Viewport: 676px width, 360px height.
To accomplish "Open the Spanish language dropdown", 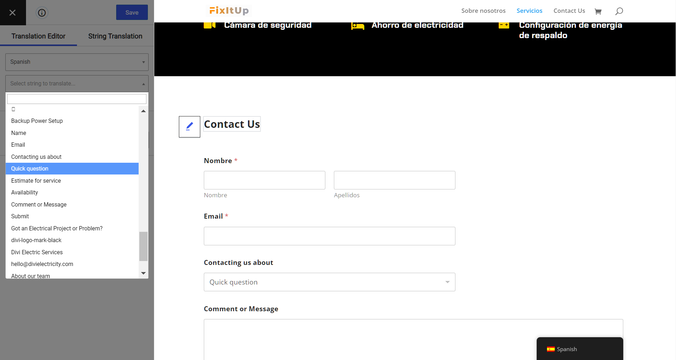I will [x=77, y=62].
